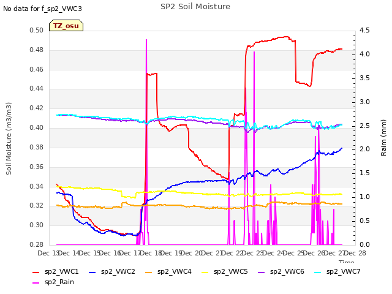Select the sp2_Rain legend entry
Image resolution: width=392 pixels, height=294 pixels.
click(x=53, y=282)
